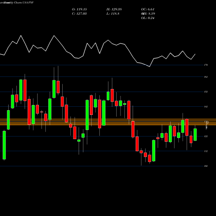Click the 122 price axis label

coord(206,136)
